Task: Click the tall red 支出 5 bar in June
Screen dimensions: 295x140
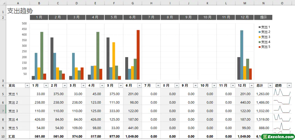Action: click(138, 55)
